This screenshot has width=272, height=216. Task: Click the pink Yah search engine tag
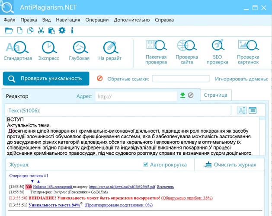click(x=29, y=187)
